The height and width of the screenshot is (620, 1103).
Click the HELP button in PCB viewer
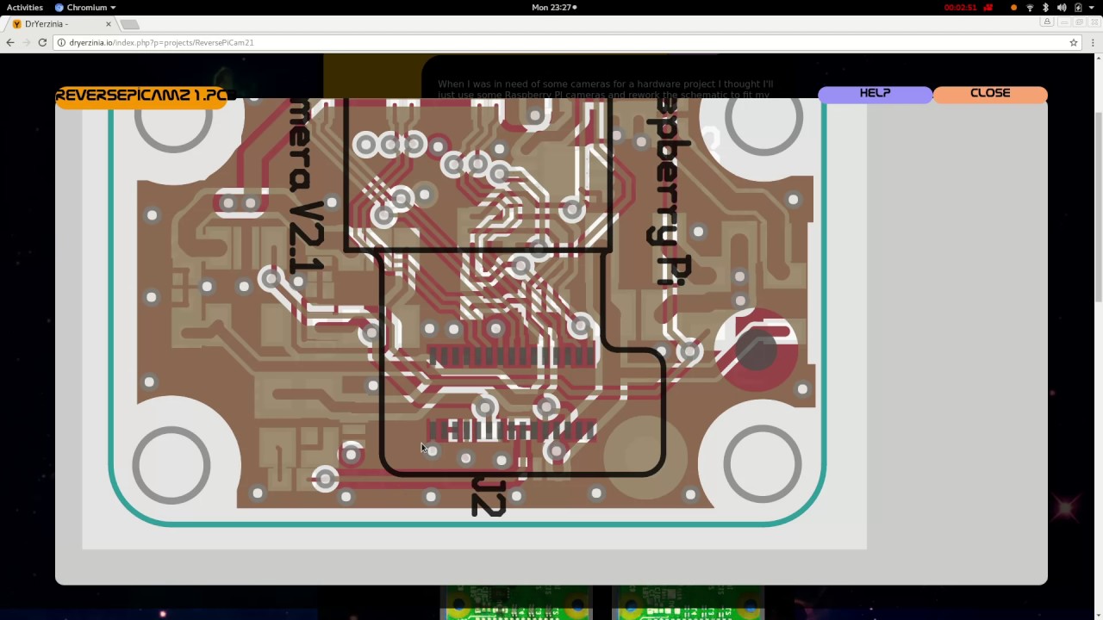coord(875,93)
